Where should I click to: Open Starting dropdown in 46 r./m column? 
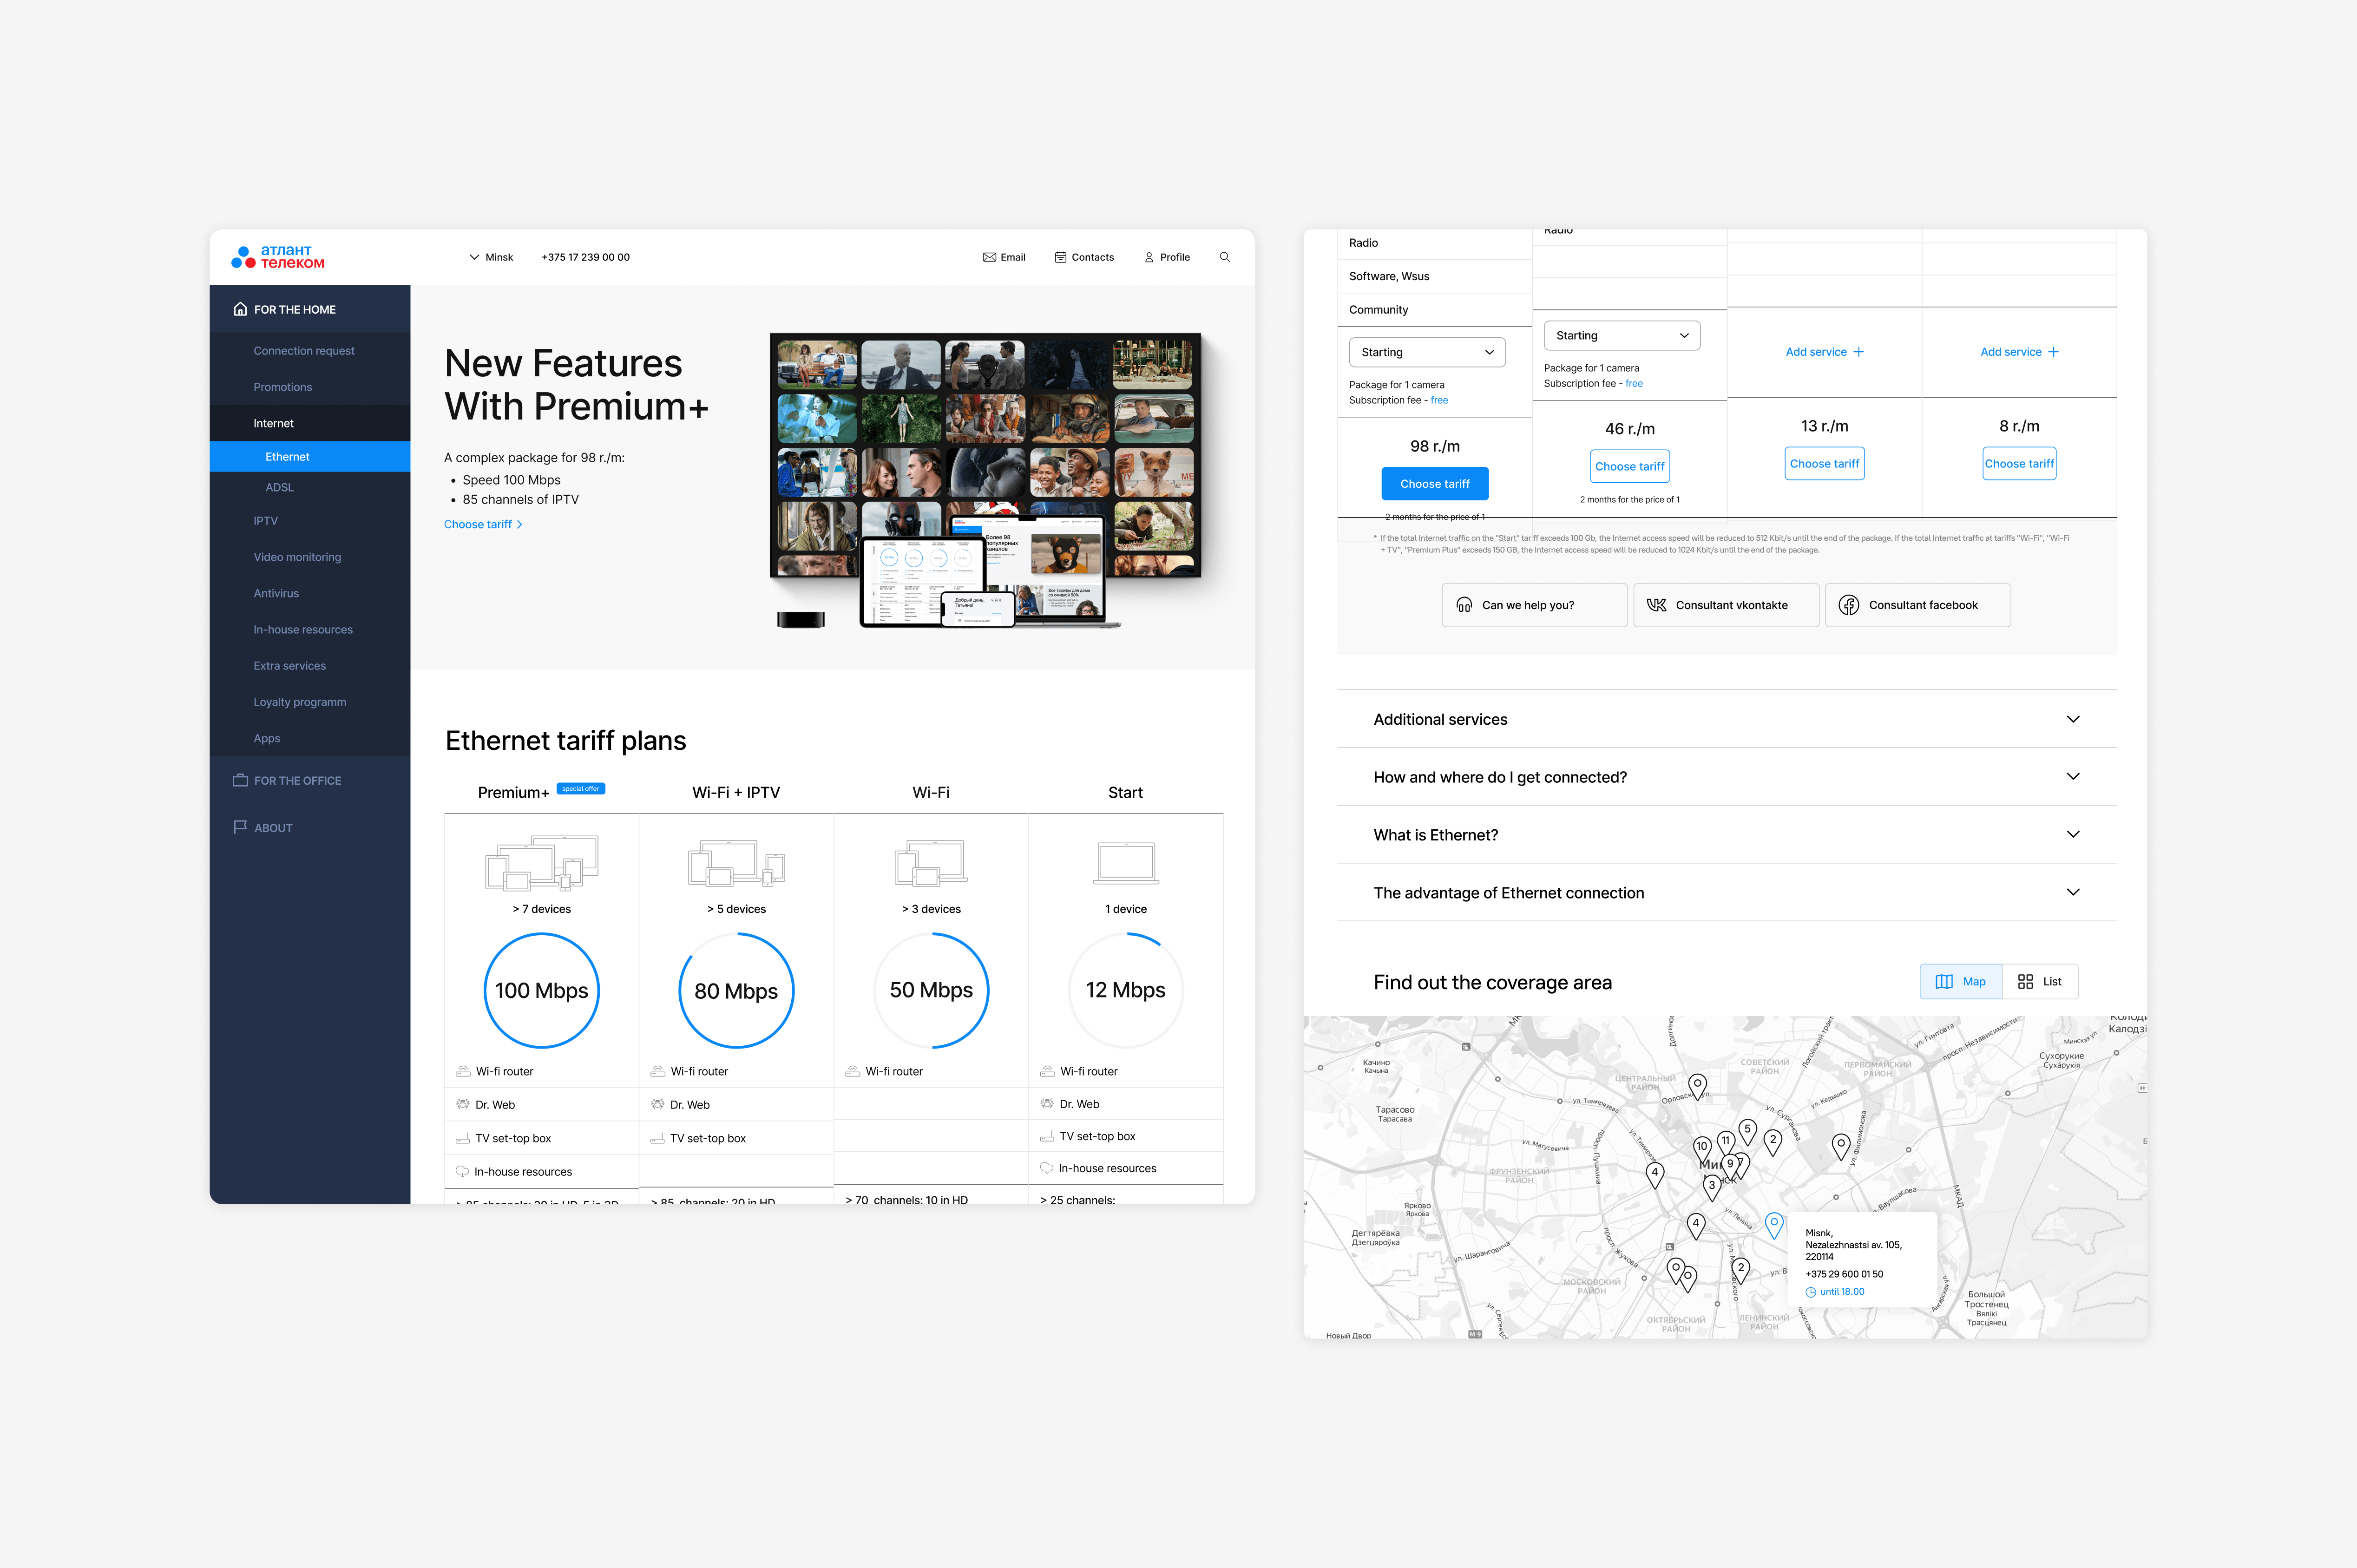[1622, 335]
